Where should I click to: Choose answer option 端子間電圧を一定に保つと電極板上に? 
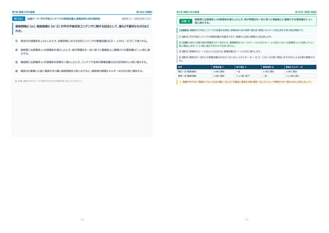point(82,52)
